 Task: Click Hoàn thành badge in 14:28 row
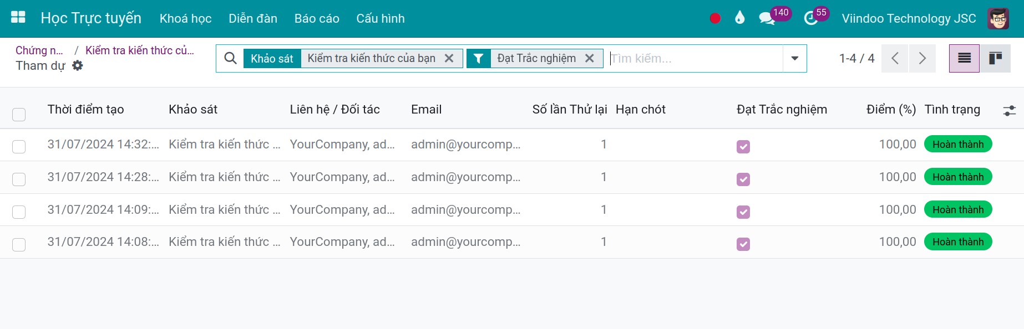[958, 177]
